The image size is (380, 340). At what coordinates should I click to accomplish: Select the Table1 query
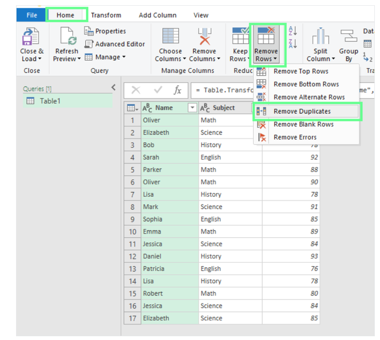point(68,101)
